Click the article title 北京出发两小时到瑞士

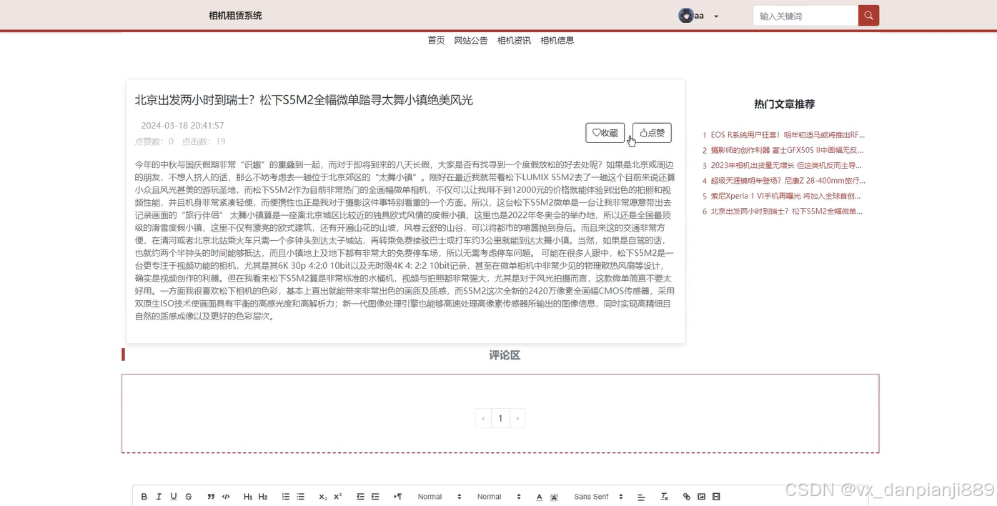pos(304,100)
